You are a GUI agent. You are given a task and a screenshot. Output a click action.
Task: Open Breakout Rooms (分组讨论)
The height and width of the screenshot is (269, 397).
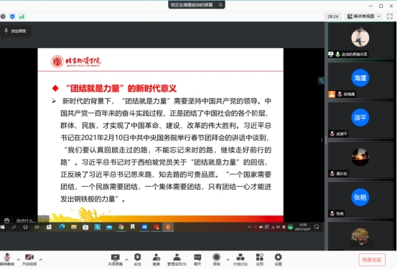click(240, 260)
